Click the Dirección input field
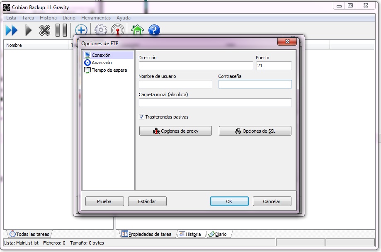The height and width of the screenshot is (252, 381). (x=196, y=65)
